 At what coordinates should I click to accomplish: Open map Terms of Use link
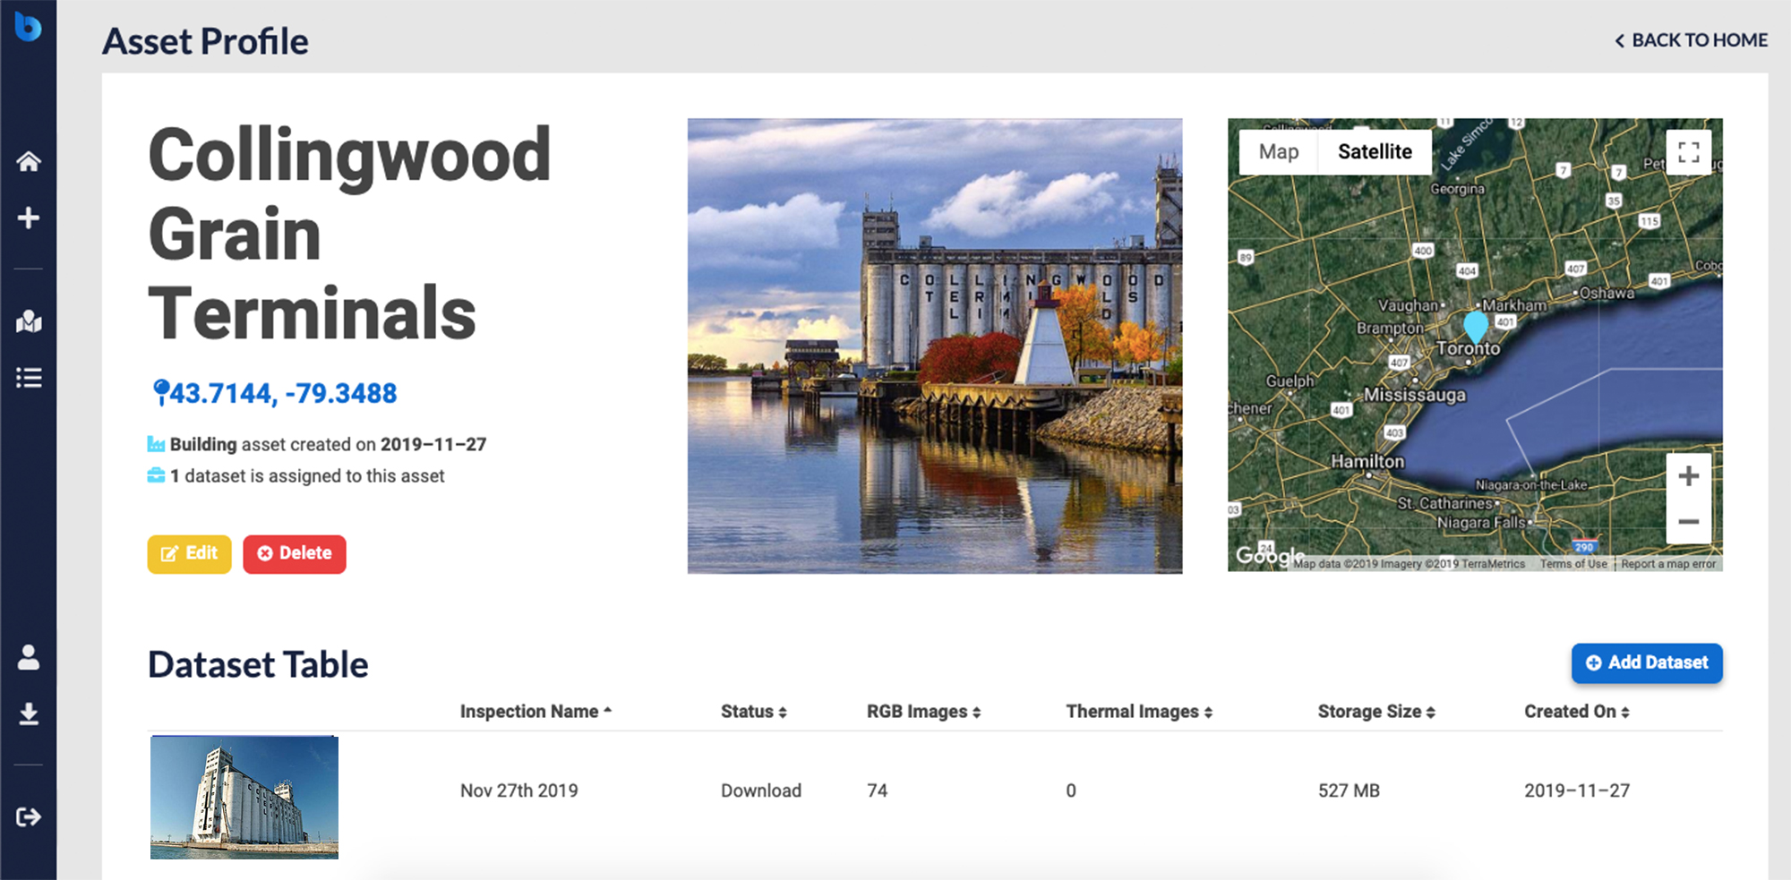coord(1573,564)
